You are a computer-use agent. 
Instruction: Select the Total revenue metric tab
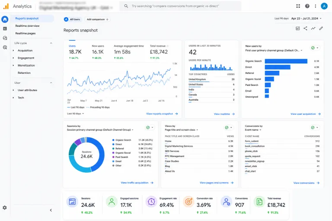pos(159,52)
